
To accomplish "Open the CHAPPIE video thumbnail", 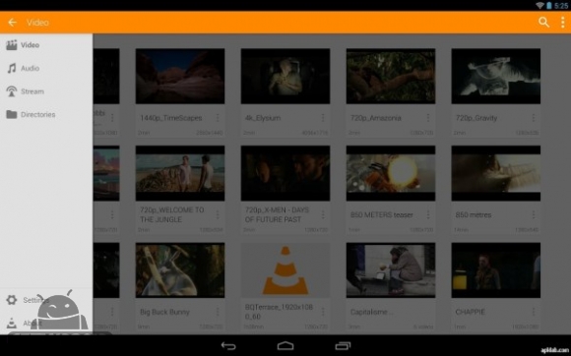I will [495, 270].
